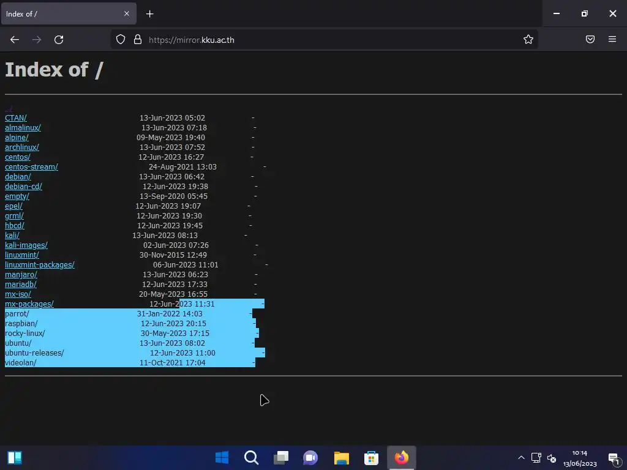This screenshot has height=470, width=627.
Task: Open the tracking protection shield icon
Action: [121, 39]
